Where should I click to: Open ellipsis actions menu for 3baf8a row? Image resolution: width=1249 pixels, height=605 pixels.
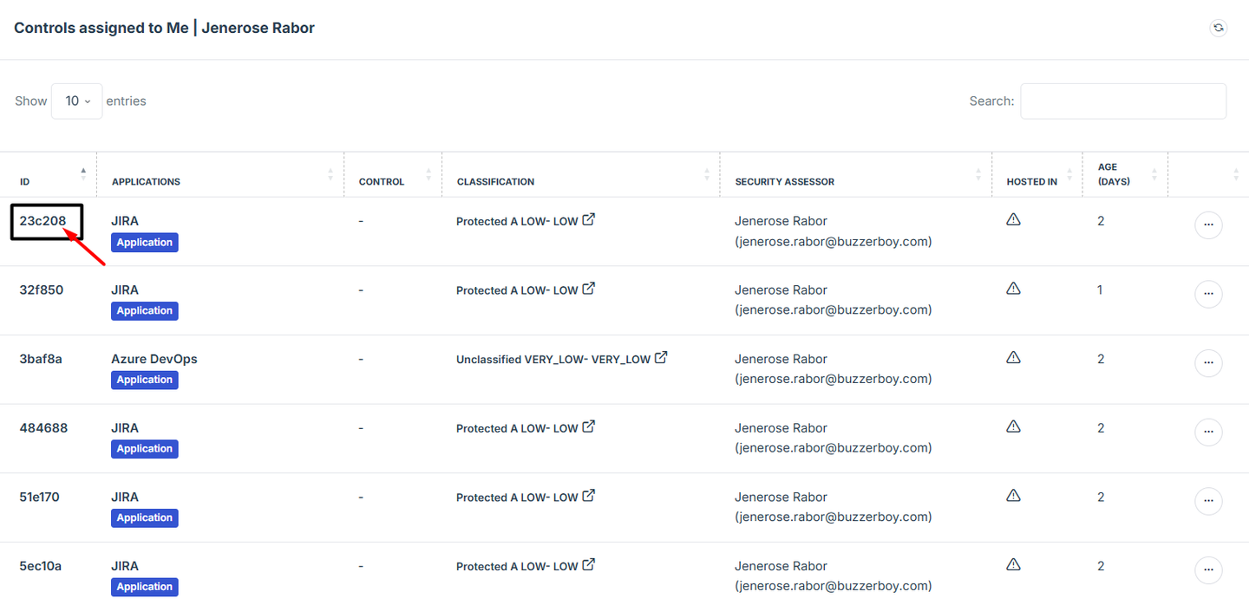pyautogui.click(x=1208, y=363)
